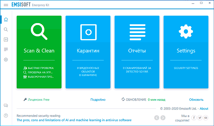The image size is (214, 126).
Task: Open the About link
Action: point(204,109)
